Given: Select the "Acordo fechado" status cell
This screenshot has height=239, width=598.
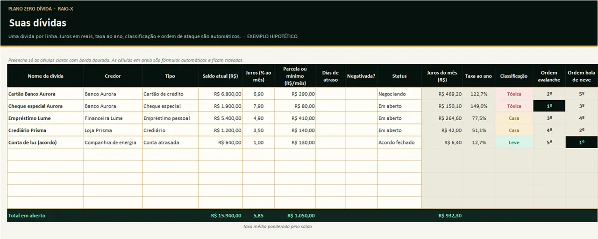Looking at the screenshot, I should (x=399, y=142).
